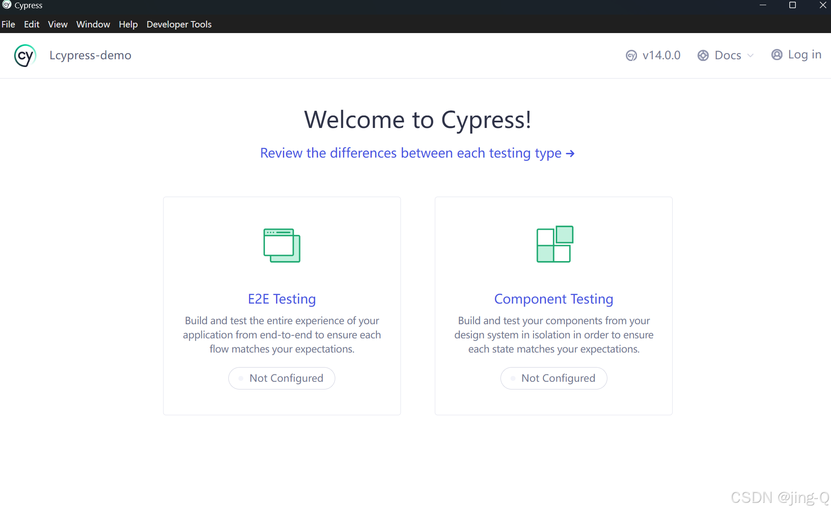Click the Cypress icon in the title bar
Screen dimensions: 831x511
pyautogui.click(x=7, y=5)
